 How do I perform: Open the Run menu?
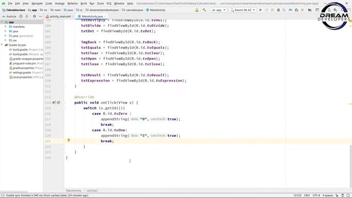pyautogui.click(x=92, y=4)
